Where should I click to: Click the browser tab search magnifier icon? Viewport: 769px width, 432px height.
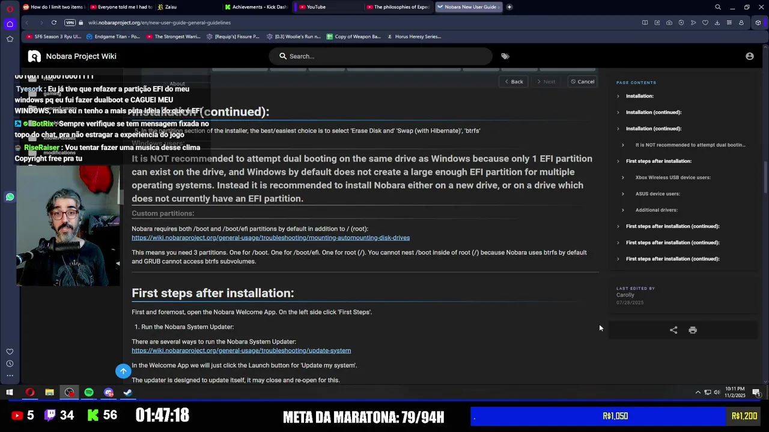[718, 7]
